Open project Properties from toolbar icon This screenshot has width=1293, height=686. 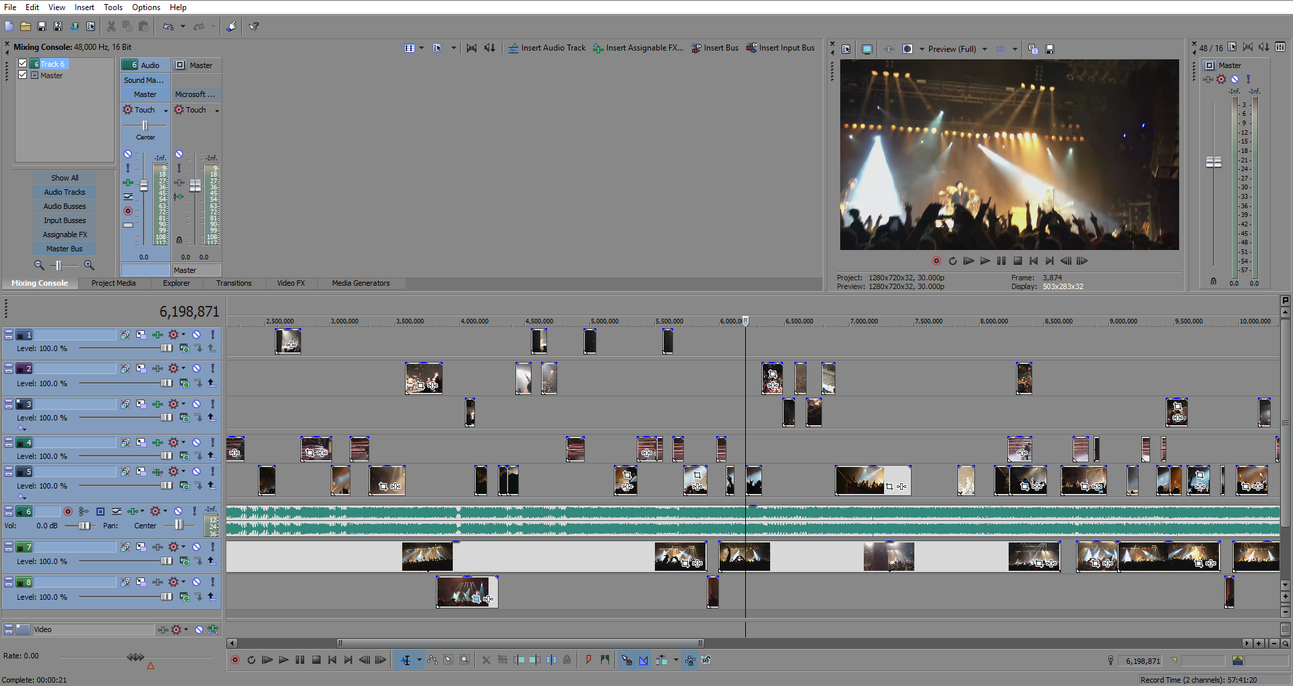pyautogui.click(x=90, y=26)
